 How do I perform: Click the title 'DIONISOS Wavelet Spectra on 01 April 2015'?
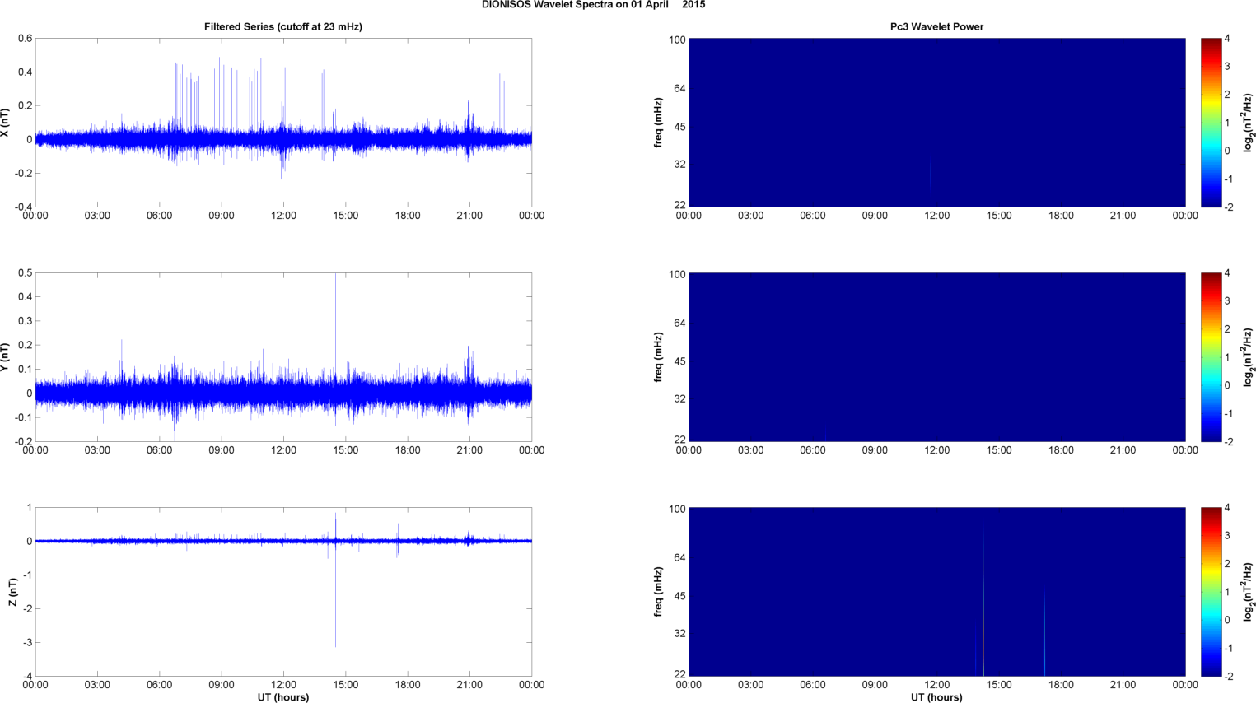593,5
